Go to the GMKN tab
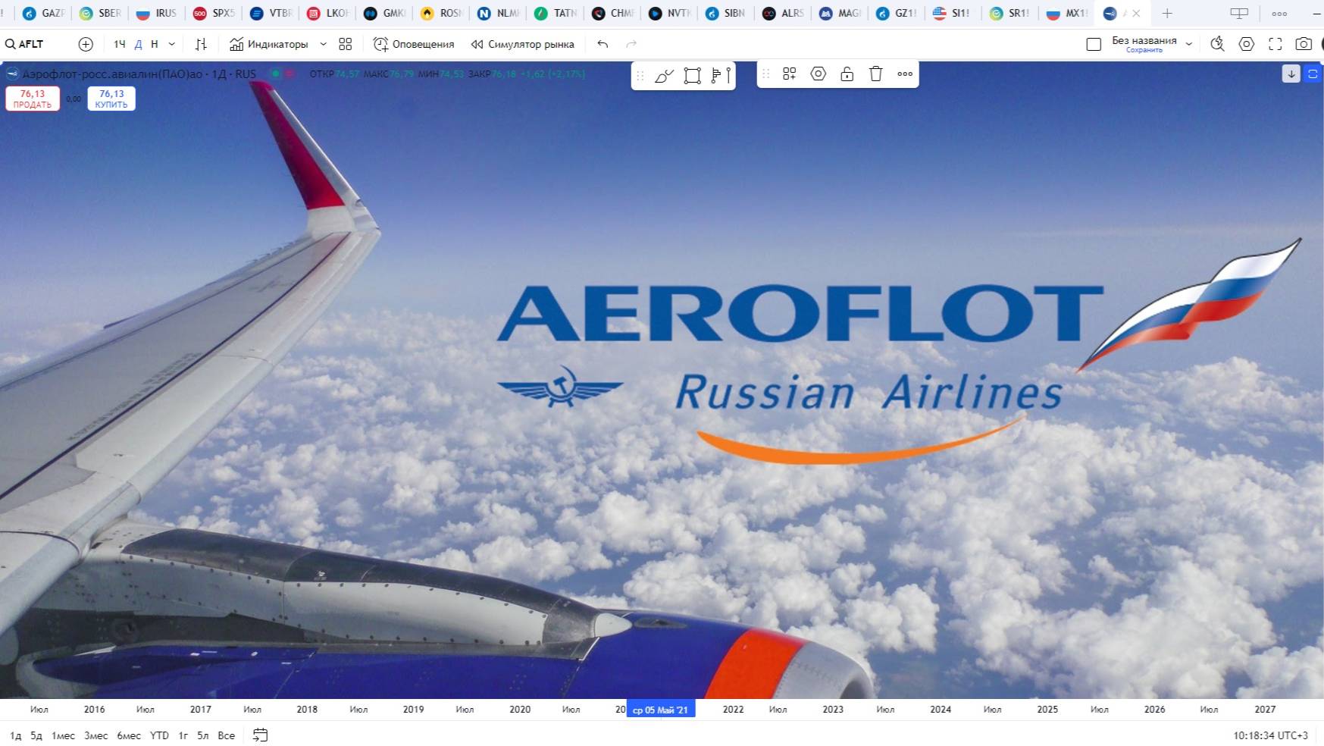Viewport: 1324px width, 746px height. tap(384, 13)
